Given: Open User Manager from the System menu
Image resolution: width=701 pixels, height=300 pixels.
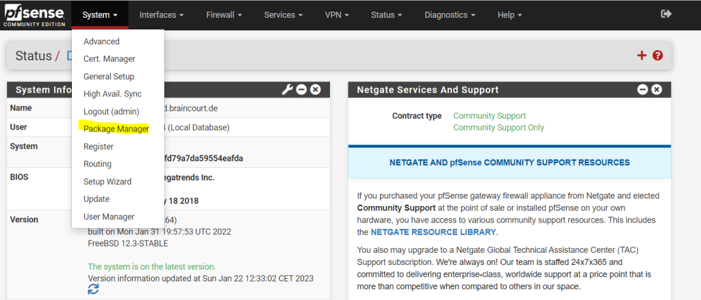Looking at the screenshot, I should pyautogui.click(x=118, y=217).
